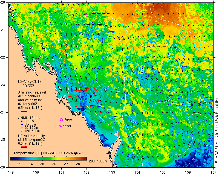Image resolution: width=219 pixels, height=175 pixels.
Task: Click the latitude axis label -21
Action: pos(2,30)
